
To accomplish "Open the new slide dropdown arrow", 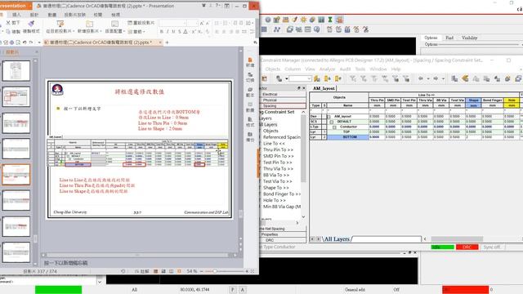I will coord(101,31).
